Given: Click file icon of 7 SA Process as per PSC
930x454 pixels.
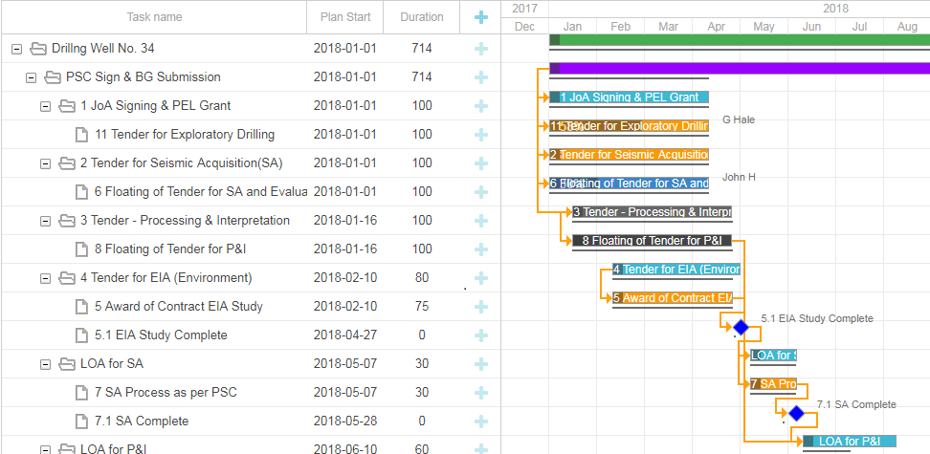Looking at the screenshot, I should pyautogui.click(x=81, y=393).
